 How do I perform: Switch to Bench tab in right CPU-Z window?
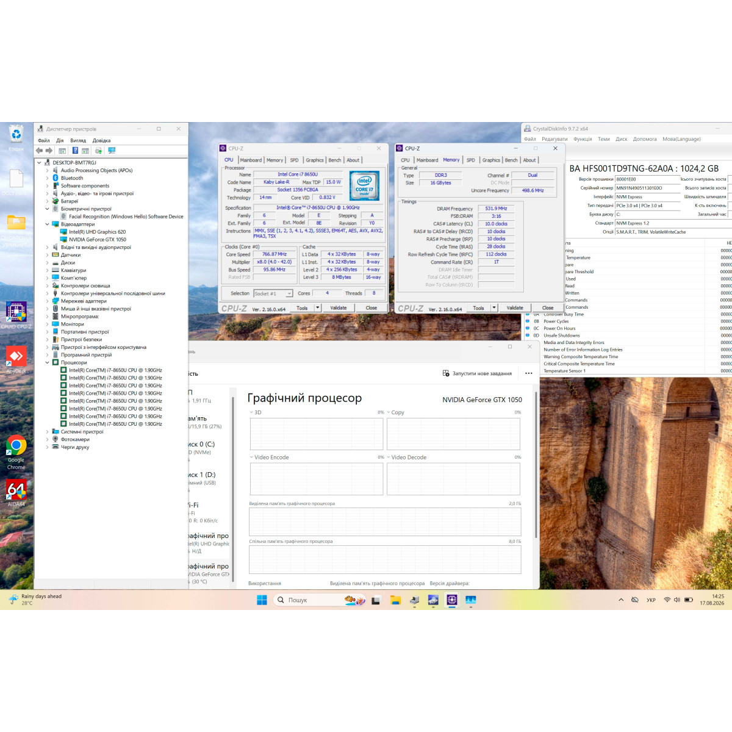[x=511, y=160]
